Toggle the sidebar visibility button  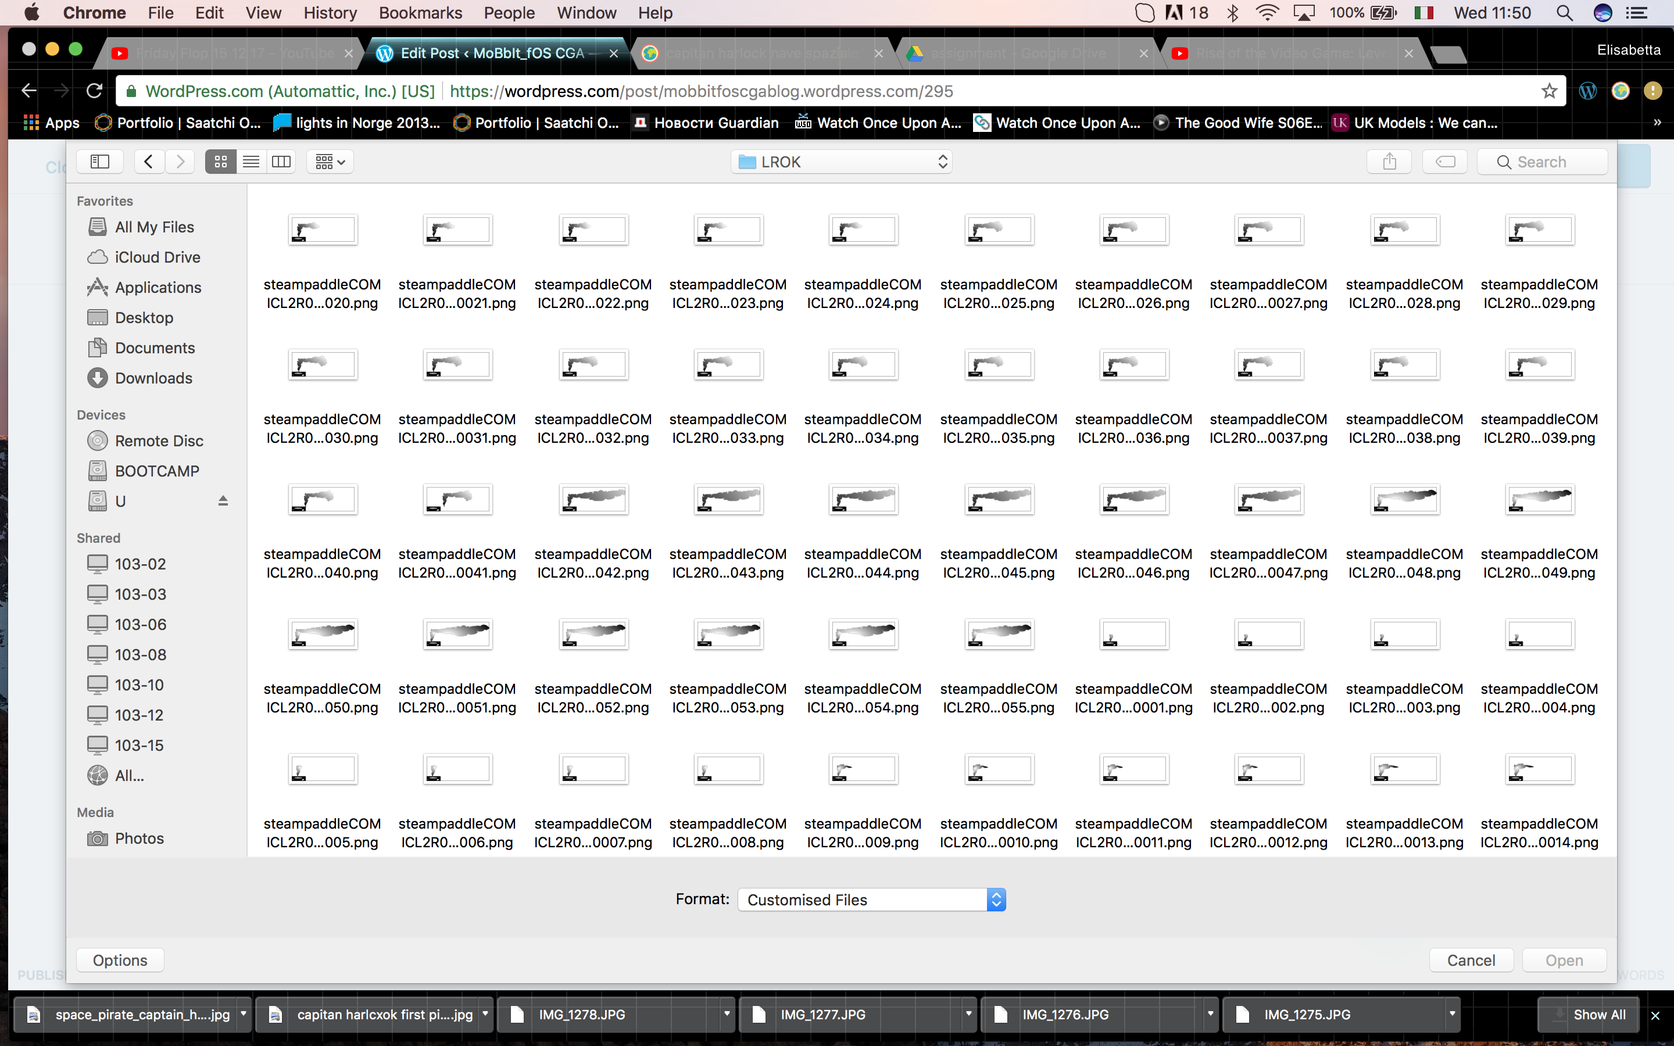99,161
